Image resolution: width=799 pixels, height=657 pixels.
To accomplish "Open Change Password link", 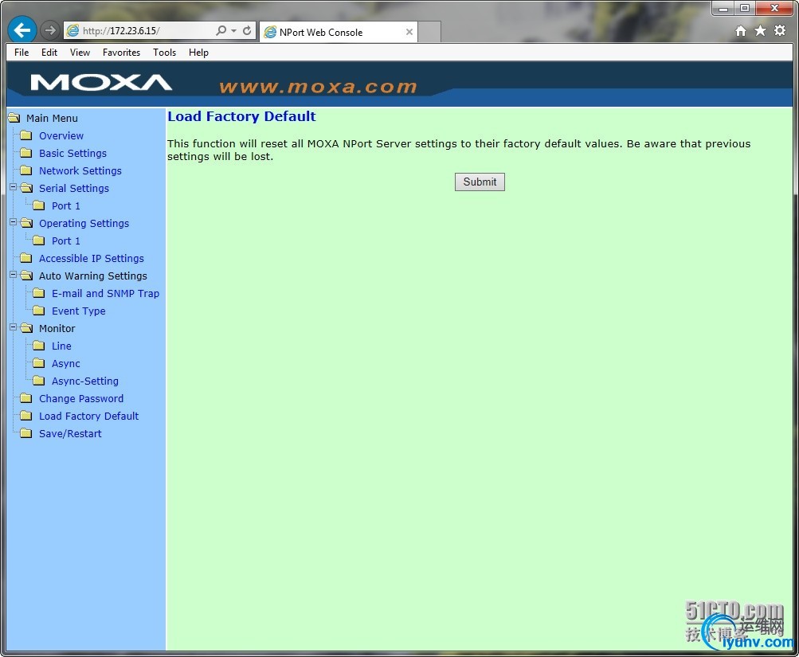I will pos(81,399).
